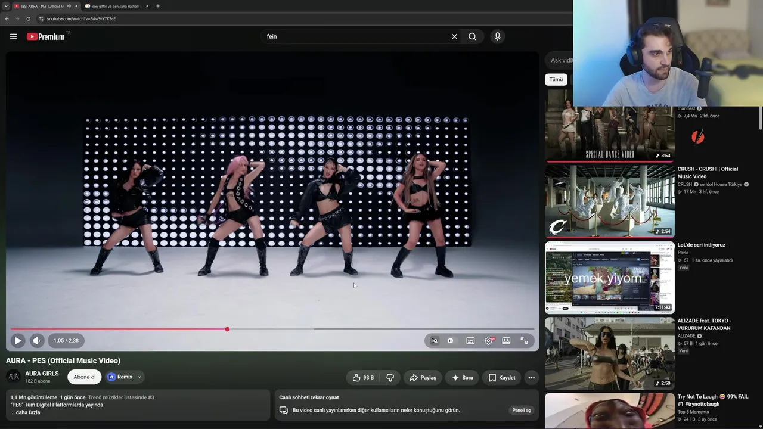Go to YouTube Premium home logo
Screen dimensions: 763x429
[46, 36]
